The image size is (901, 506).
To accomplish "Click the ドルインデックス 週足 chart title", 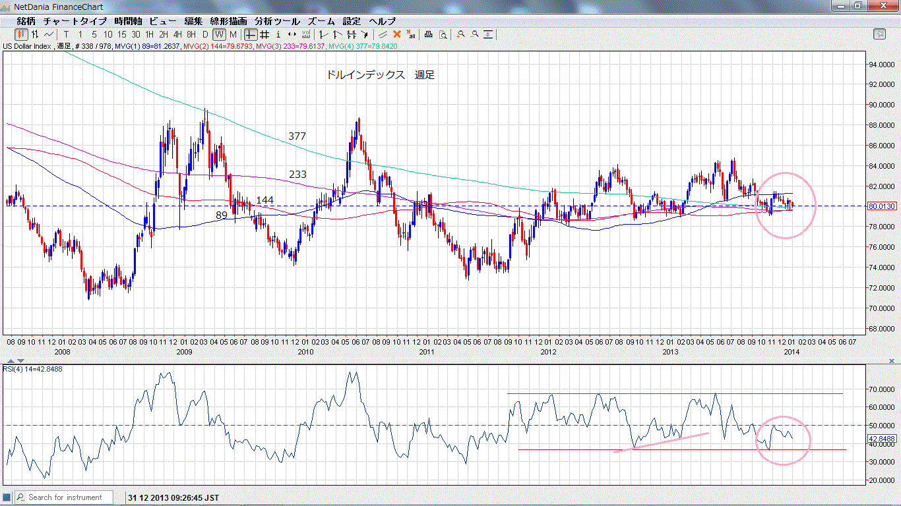I will tap(381, 75).
